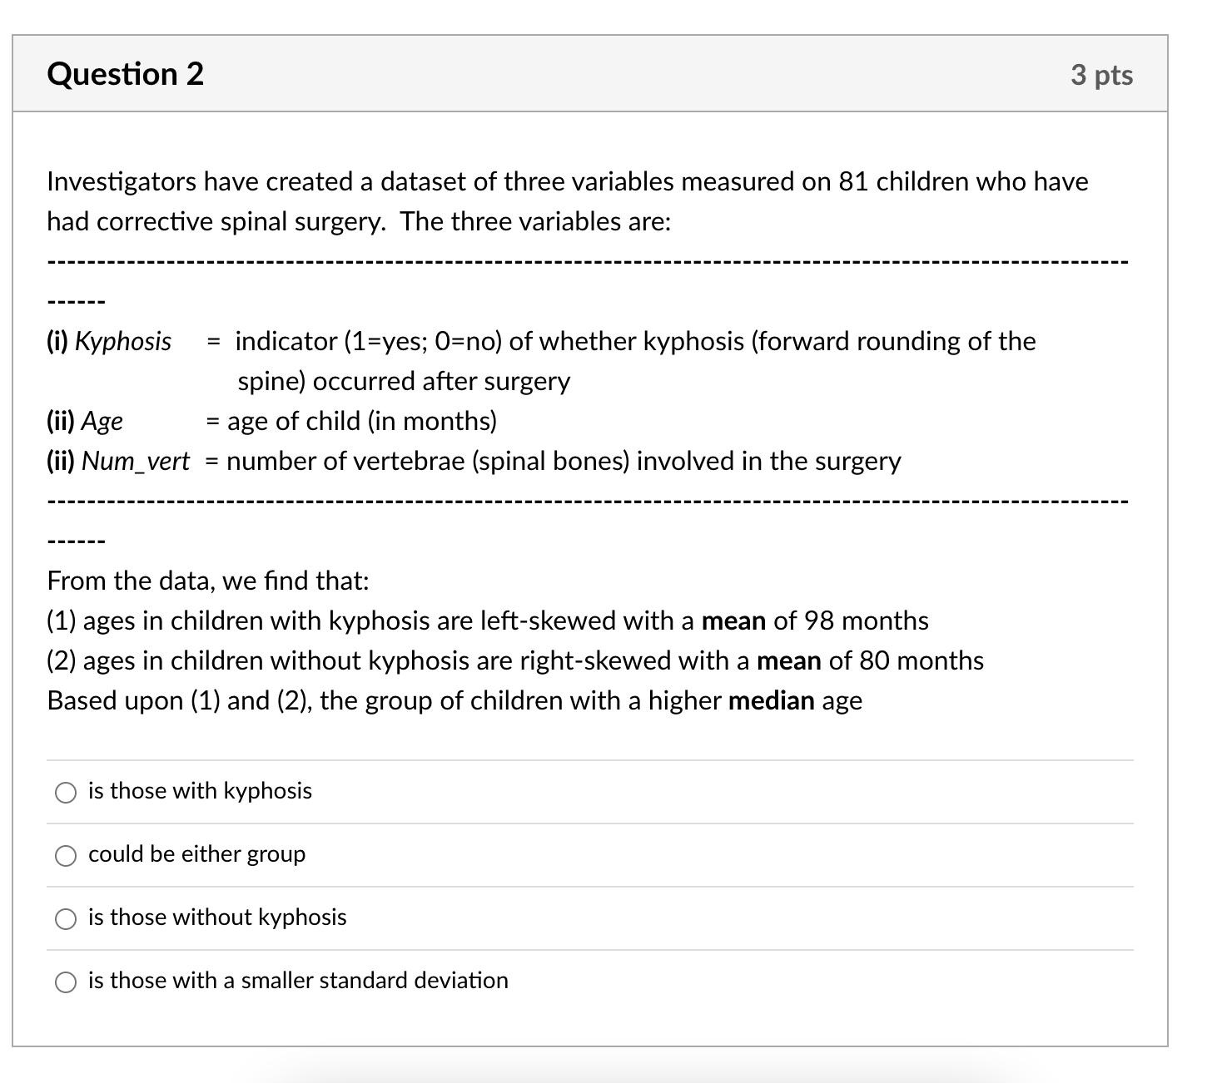1212x1083 pixels.
Task: Click the 'is those without kyphosis' row
Action: tap(217, 917)
